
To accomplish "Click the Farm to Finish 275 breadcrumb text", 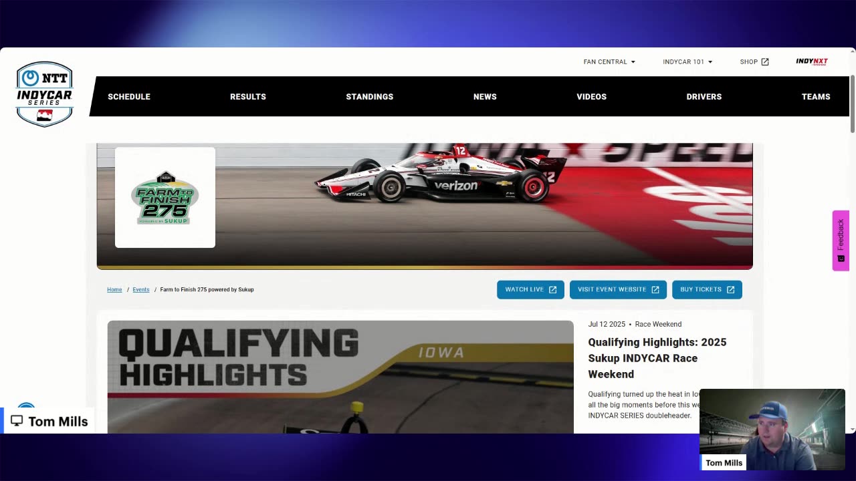I will pos(207,289).
